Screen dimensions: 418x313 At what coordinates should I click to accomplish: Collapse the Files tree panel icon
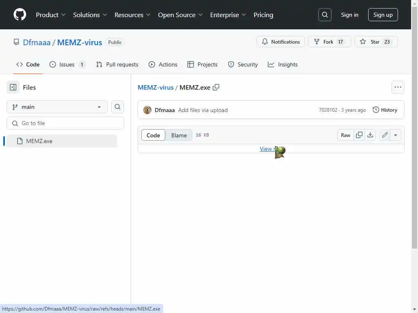(x=13, y=87)
